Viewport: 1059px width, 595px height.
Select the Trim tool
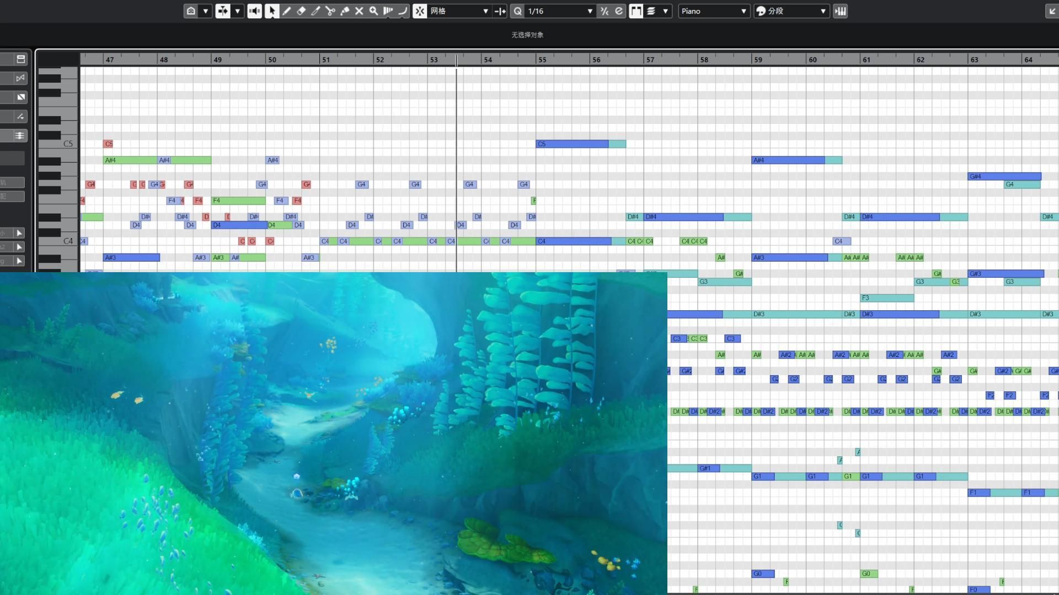[x=315, y=11]
